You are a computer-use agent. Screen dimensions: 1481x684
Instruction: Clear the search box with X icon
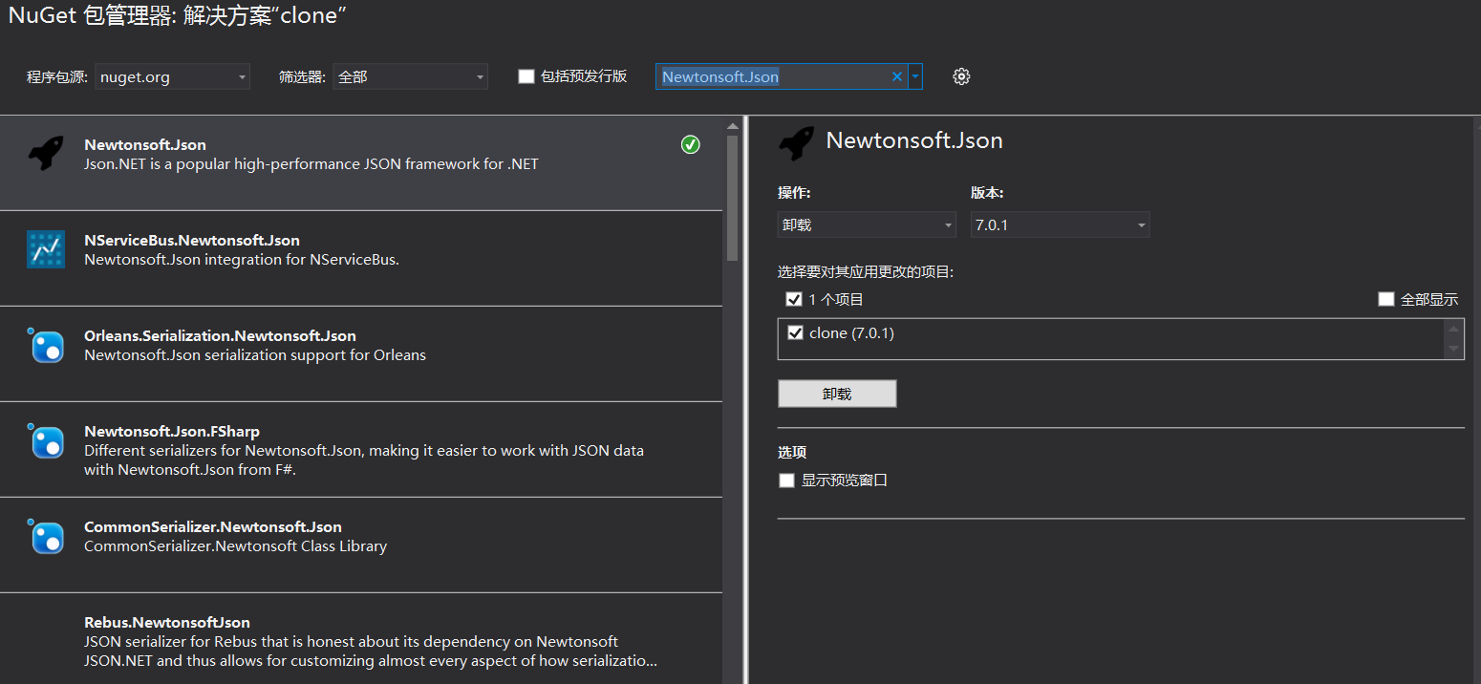click(x=897, y=76)
